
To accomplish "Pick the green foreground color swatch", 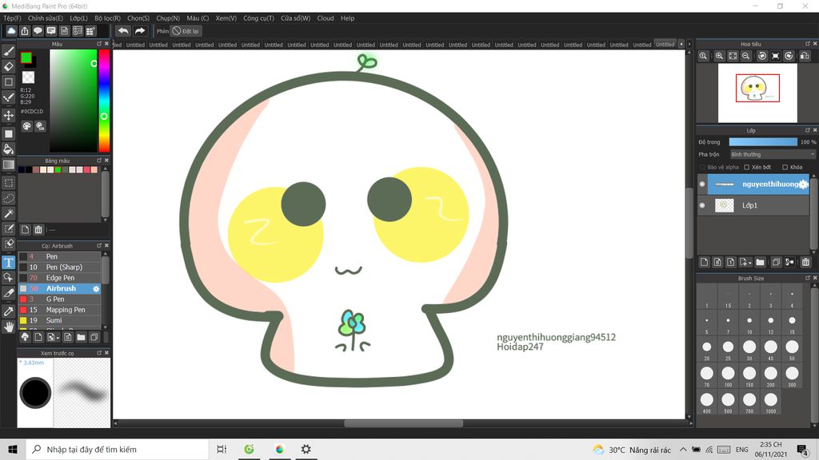I will pyautogui.click(x=26, y=57).
